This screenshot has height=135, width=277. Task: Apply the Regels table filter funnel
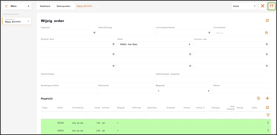[268, 115]
